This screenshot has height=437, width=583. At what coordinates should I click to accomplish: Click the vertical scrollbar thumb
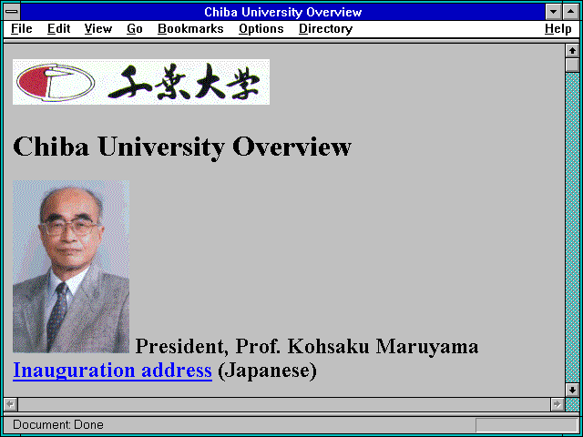(x=572, y=65)
